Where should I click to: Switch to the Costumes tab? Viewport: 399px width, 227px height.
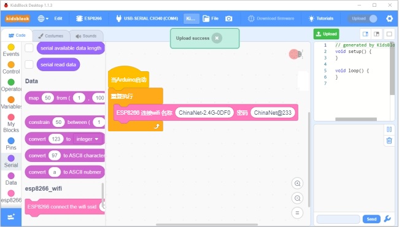point(50,36)
